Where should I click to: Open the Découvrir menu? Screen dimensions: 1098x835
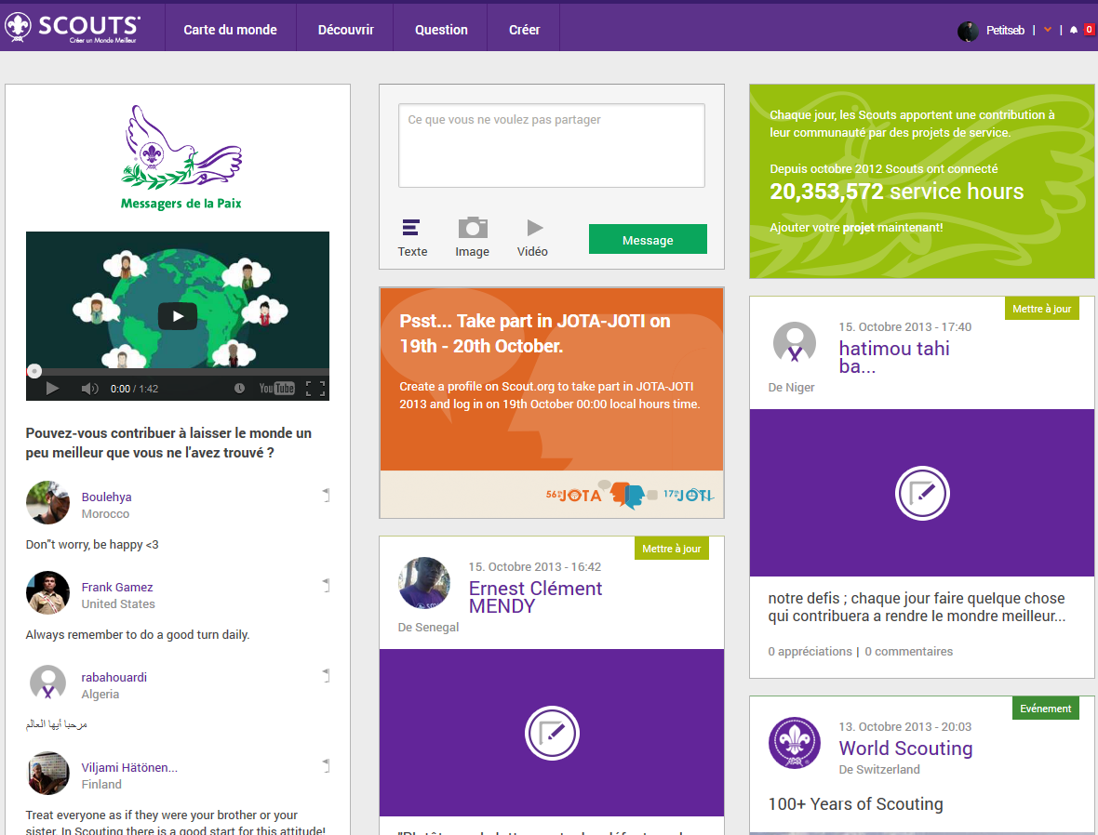point(345,30)
